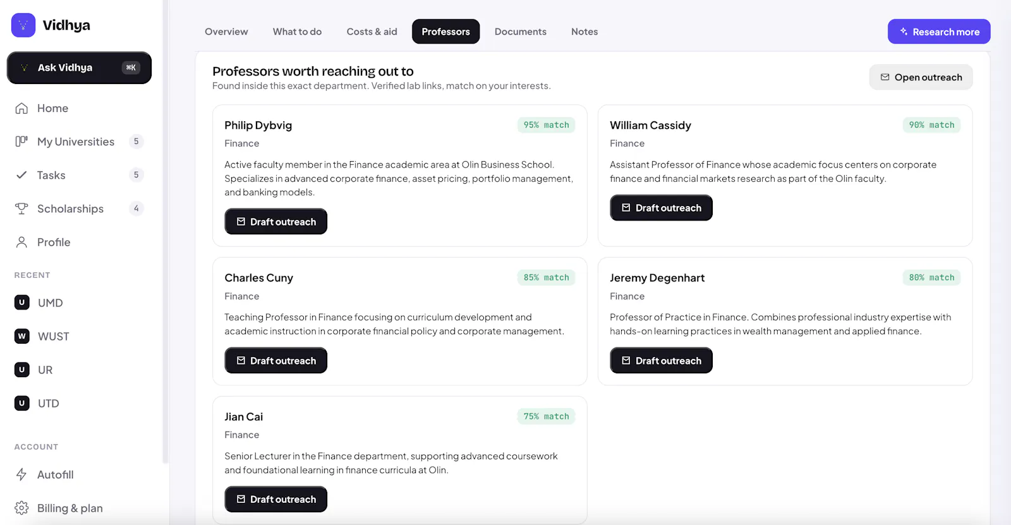Viewport: 1011px width, 525px height.
Task: Draft outreach to William Cassidy
Action: (661, 208)
